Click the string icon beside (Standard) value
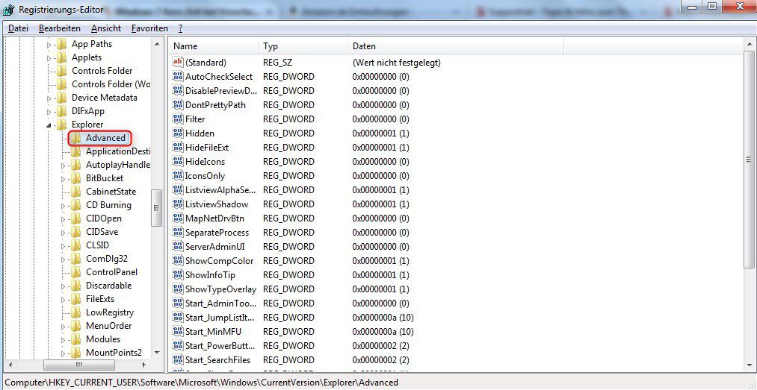This screenshot has height=390, width=757. pyautogui.click(x=178, y=63)
